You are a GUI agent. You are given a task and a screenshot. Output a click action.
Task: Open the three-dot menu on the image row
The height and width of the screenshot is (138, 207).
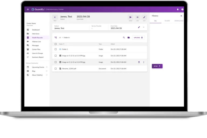coord(144,62)
